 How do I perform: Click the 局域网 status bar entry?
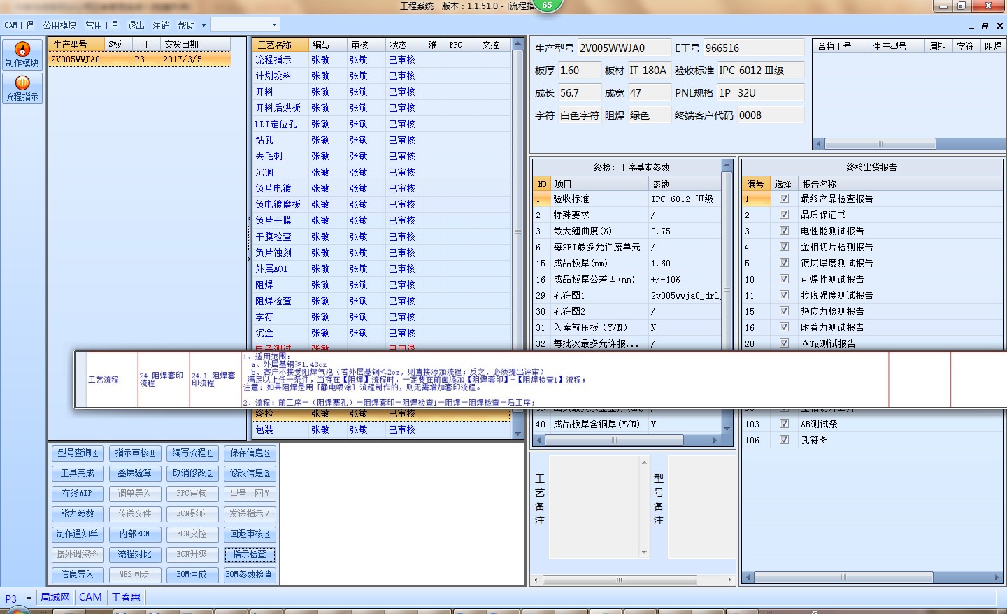[x=55, y=597]
